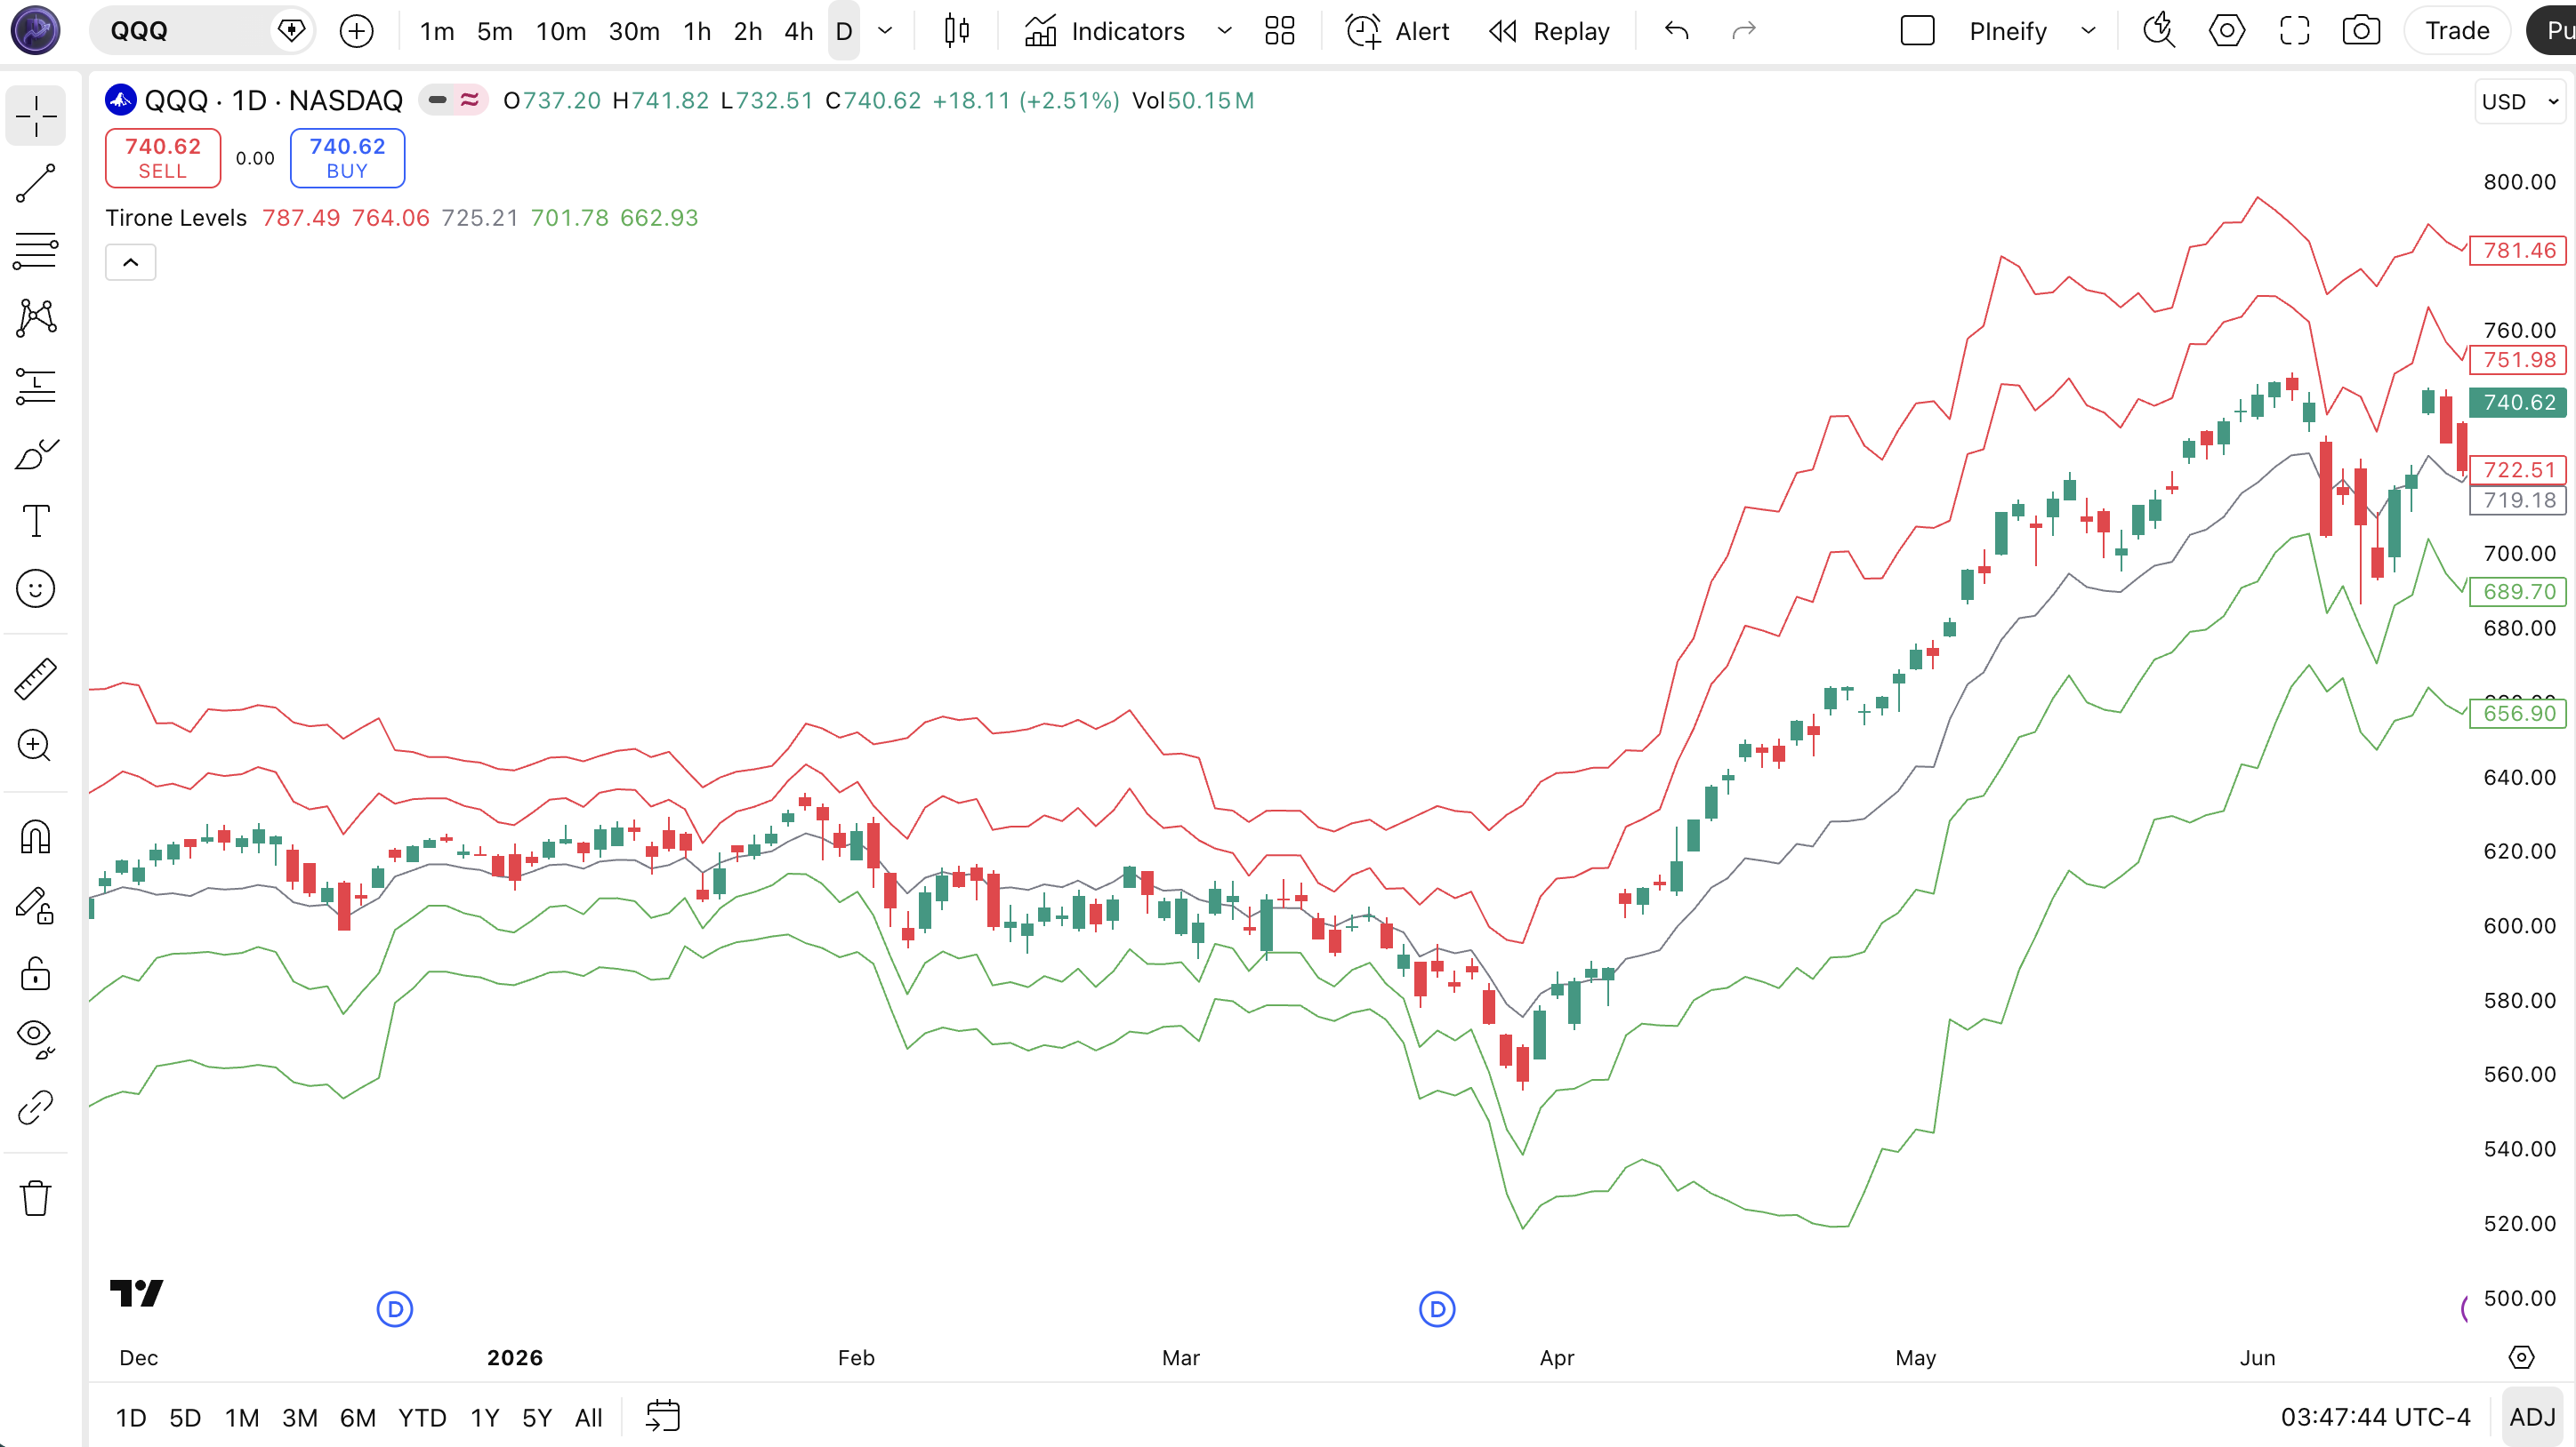The height and width of the screenshot is (1447, 2576).
Task: Toggle magnet mode
Action: point(36,836)
